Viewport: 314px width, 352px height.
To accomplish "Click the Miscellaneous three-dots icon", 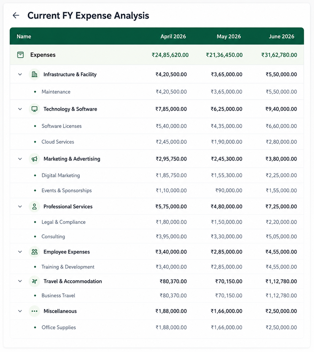I will point(34,311).
